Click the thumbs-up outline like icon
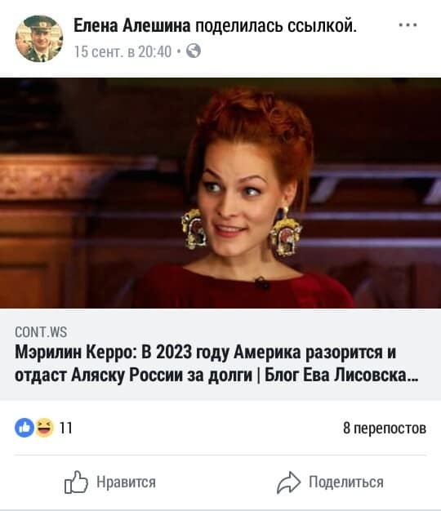 pyautogui.click(x=76, y=482)
